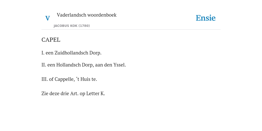
Task: Open the Vaderlandsch woordenboek title link
Action: point(86,15)
